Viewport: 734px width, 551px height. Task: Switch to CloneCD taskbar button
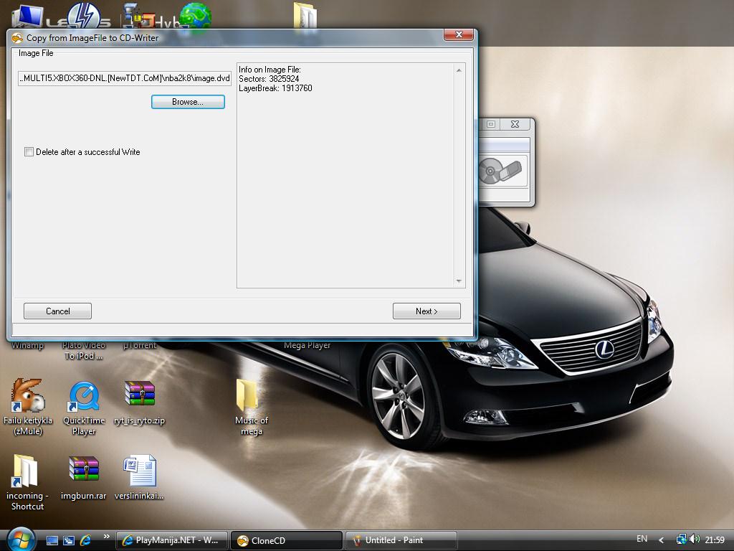287,540
